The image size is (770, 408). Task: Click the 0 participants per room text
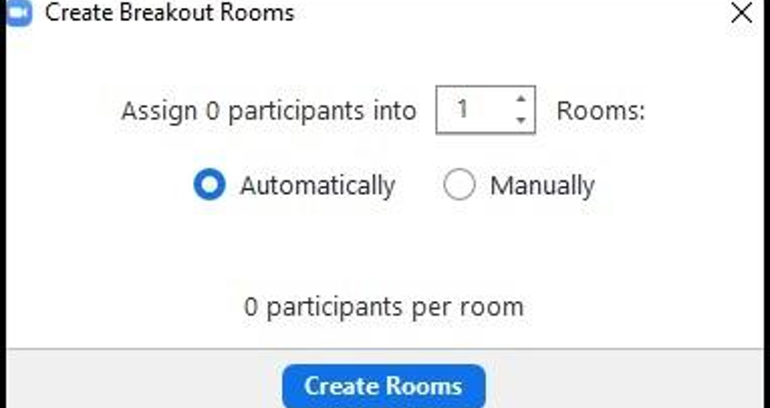384,306
